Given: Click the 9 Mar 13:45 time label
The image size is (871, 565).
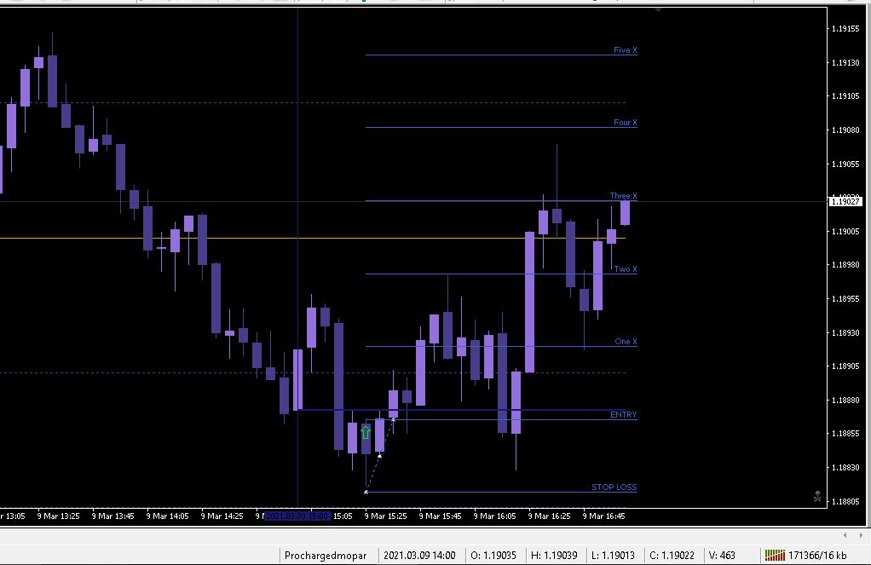Looking at the screenshot, I should click(x=112, y=516).
